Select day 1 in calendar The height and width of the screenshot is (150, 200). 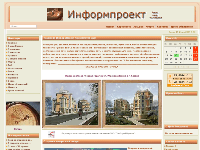pos(176,48)
